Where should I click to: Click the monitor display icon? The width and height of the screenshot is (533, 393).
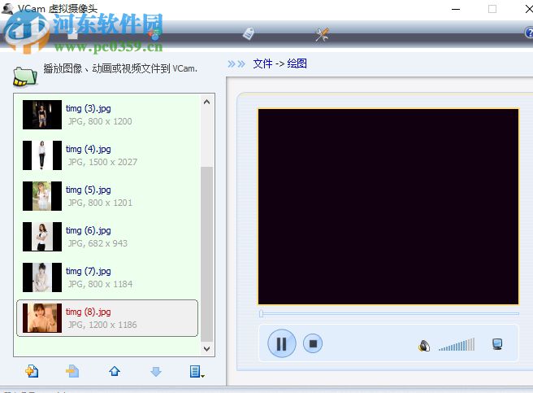pos(497,344)
